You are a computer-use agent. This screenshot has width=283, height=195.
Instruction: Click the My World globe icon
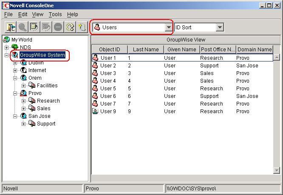pos(6,39)
